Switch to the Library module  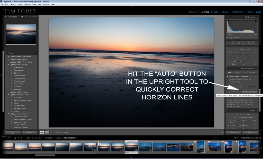(x=193, y=12)
